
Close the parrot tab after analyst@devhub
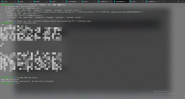(x=143, y=1)
